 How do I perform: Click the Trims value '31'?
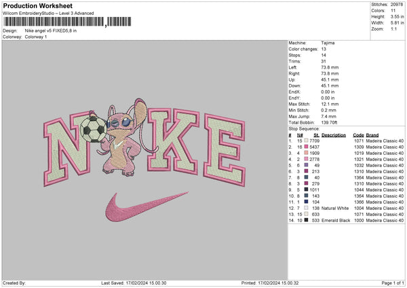[324, 61]
